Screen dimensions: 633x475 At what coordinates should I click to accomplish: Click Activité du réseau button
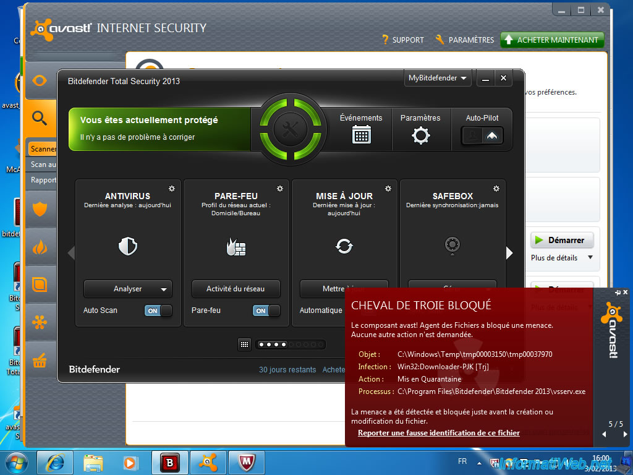click(x=236, y=289)
